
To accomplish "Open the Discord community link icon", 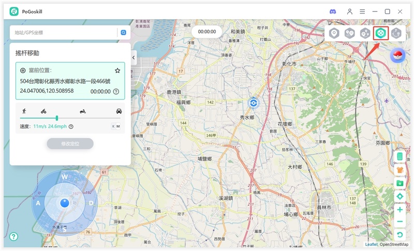I will tap(333, 11).
